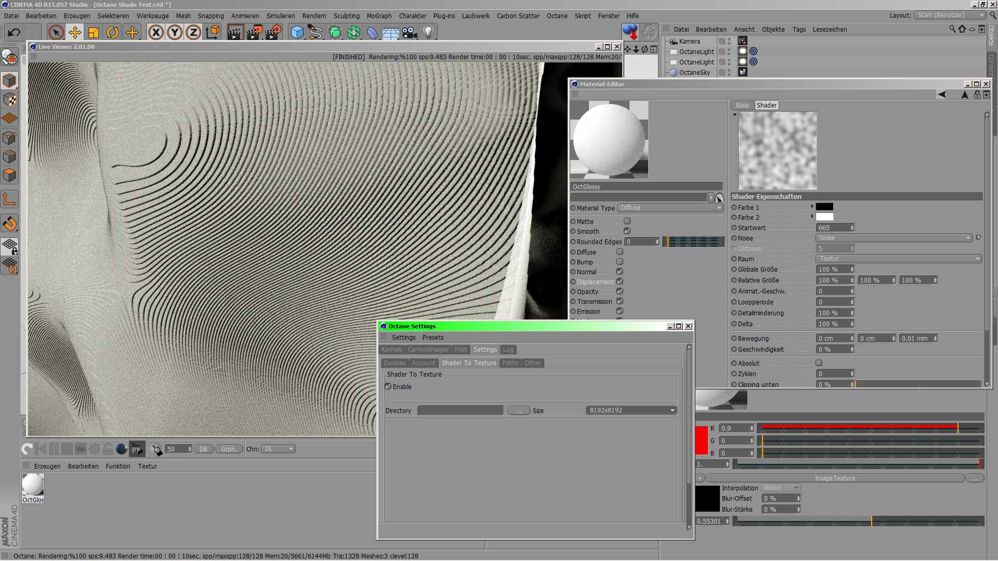Toggle Shader To Texture Enable checkbox

[388, 386]
